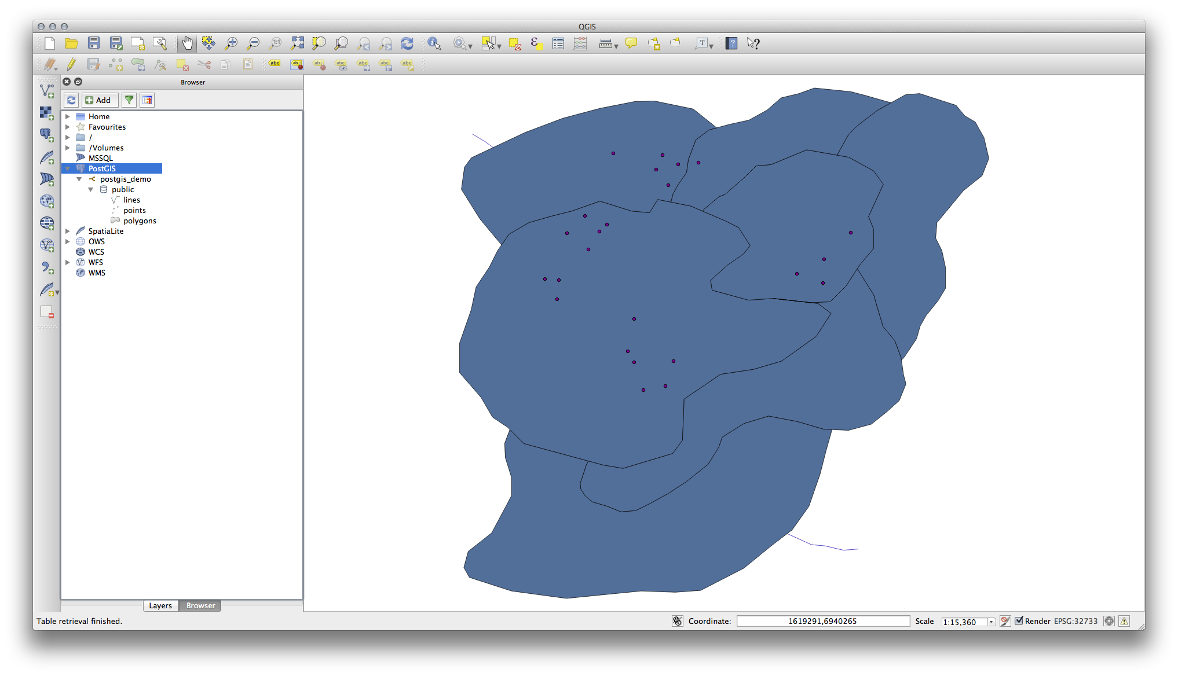Image resolution: width=1178 pixels, height=676 pixels.
Task: Activate the Identify Features tool
Action: [434, 43]
